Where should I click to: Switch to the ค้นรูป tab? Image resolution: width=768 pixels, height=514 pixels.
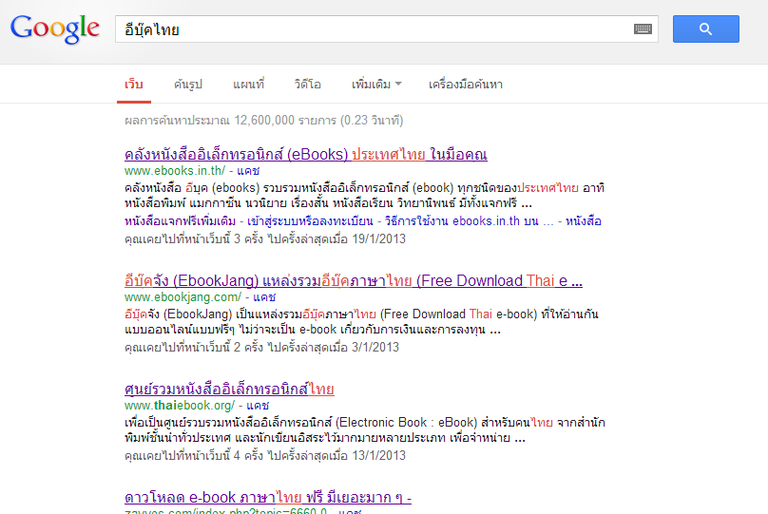(188, 85)
